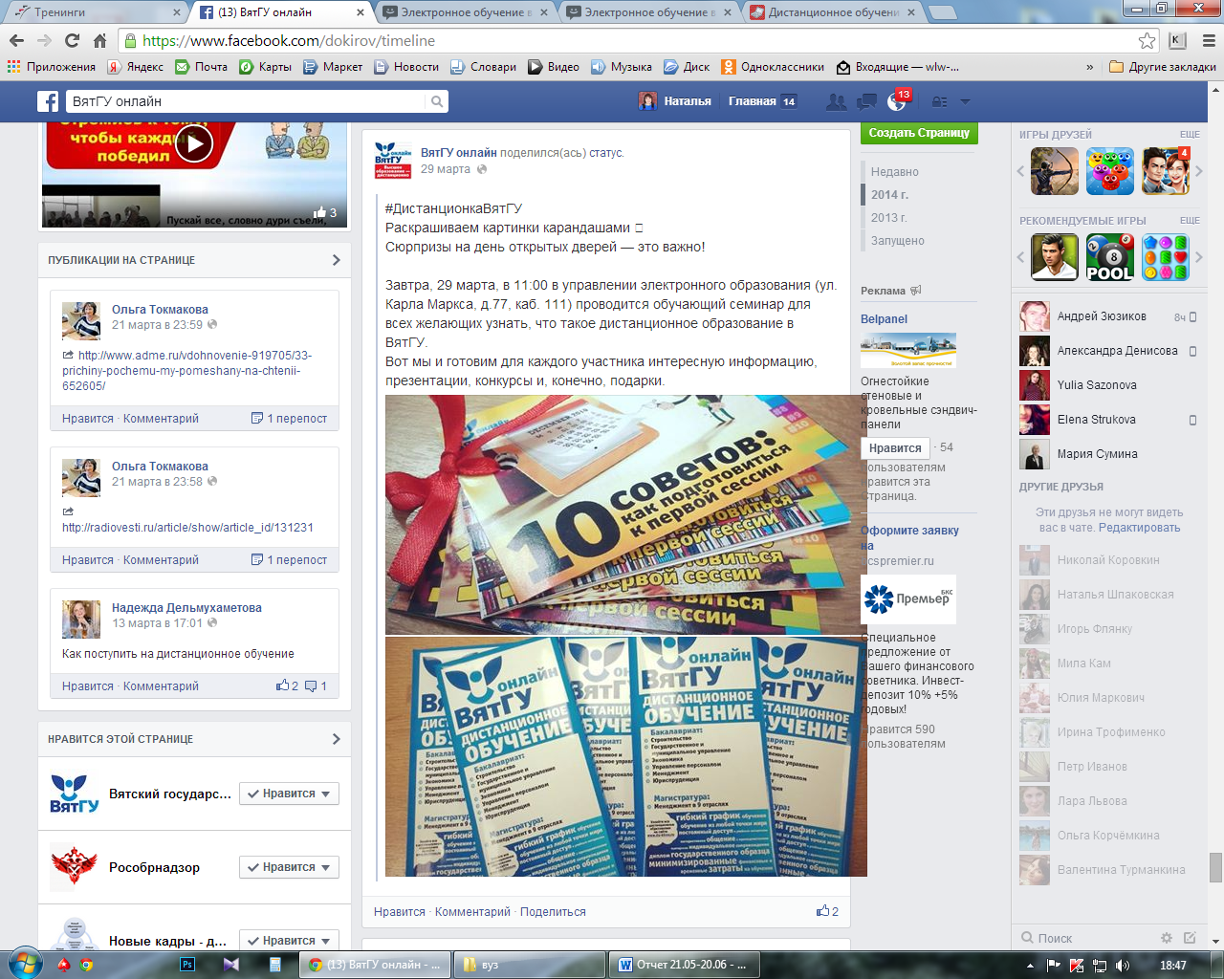Select Недавно in timeline
Screen dimensions: 1224x979
[895, 172]
